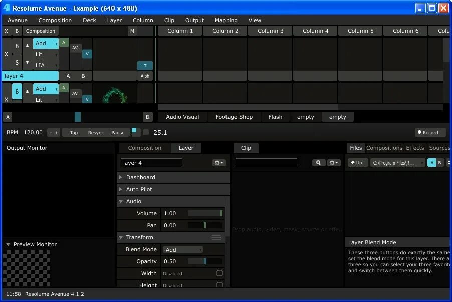The width and height of the screenshot is (452, 302).
Task: Open the Composition menu
Action: coord(55,20)
